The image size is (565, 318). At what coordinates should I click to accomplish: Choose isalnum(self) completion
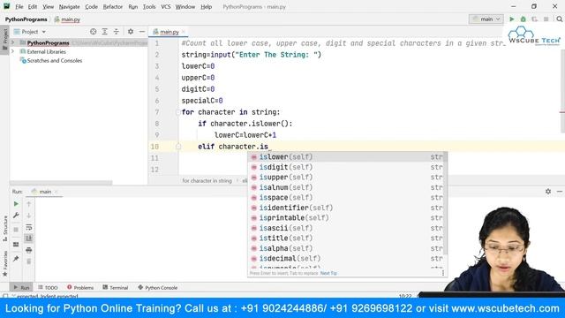click(347, 187)
